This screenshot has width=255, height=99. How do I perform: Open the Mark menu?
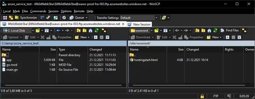click(16, 11)
